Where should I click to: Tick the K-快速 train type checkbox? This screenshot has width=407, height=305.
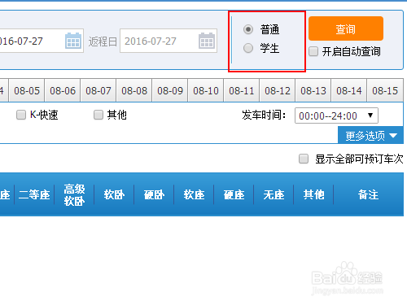coord(21,115)
